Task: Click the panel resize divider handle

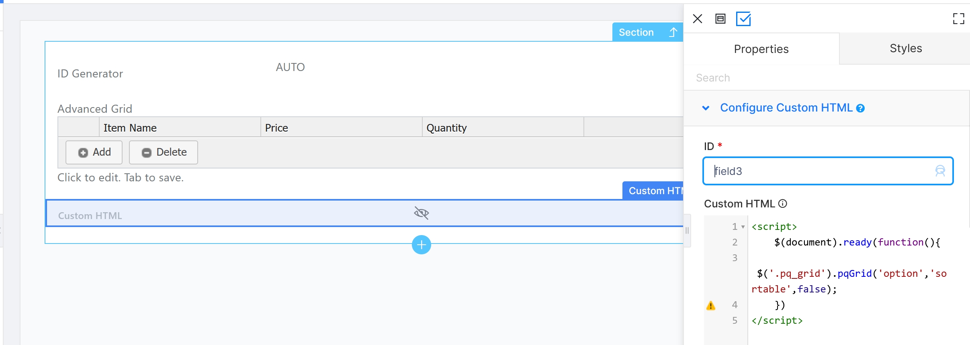Action: tap(687, 231)
